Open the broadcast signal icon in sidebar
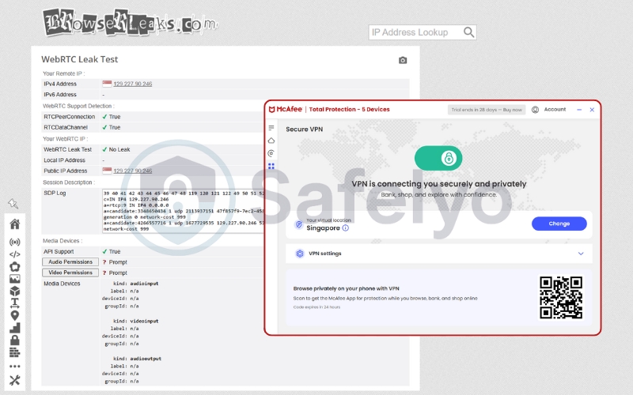The height and width of the screenshot is (395, 633). [x=15, y=243]
